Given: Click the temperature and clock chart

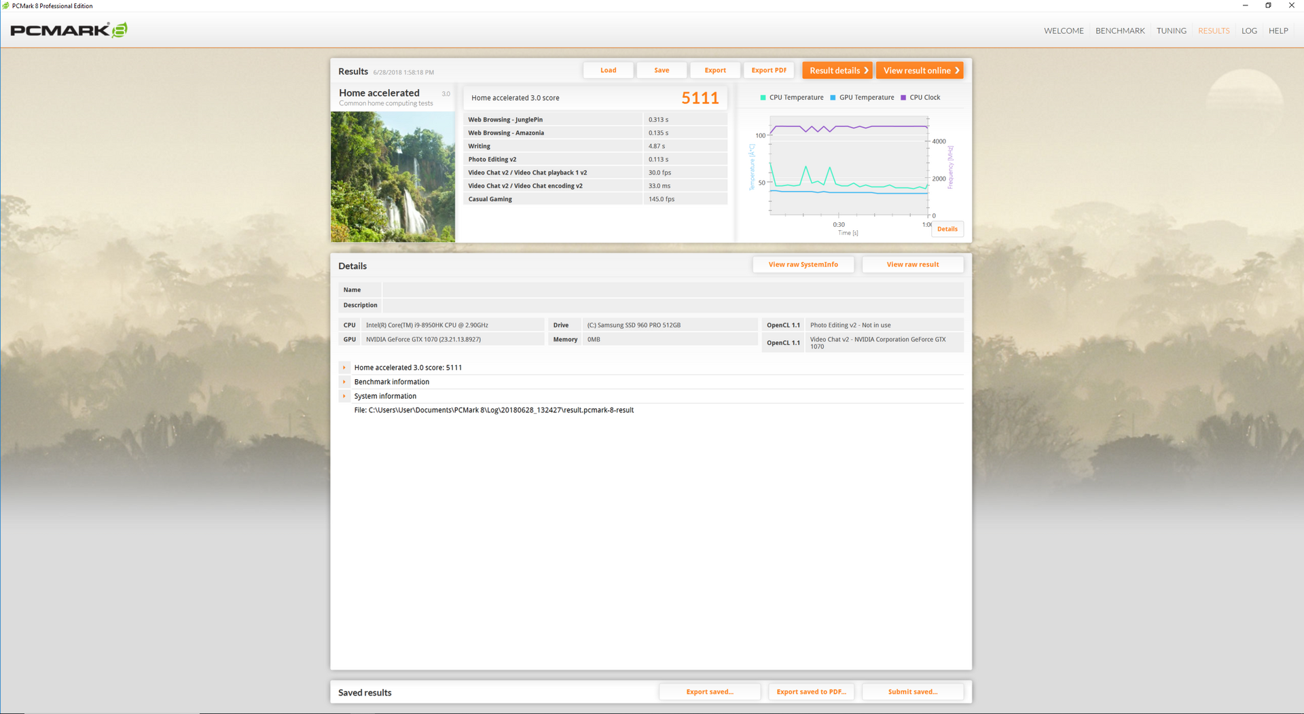Looking at the screenshot, I should [x=849, y=166].
